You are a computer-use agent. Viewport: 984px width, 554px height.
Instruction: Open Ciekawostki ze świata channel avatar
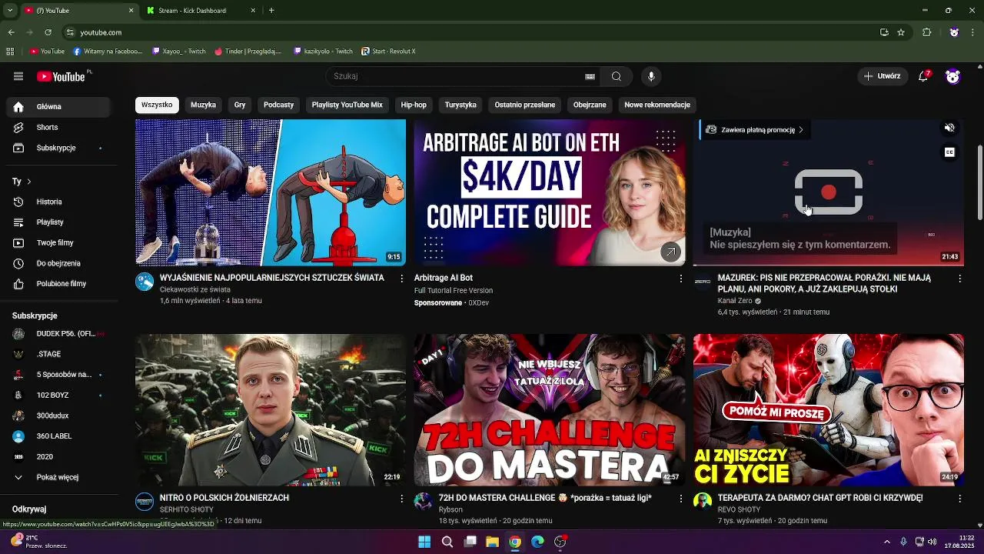pyautogui.click(x=145, y=282)
